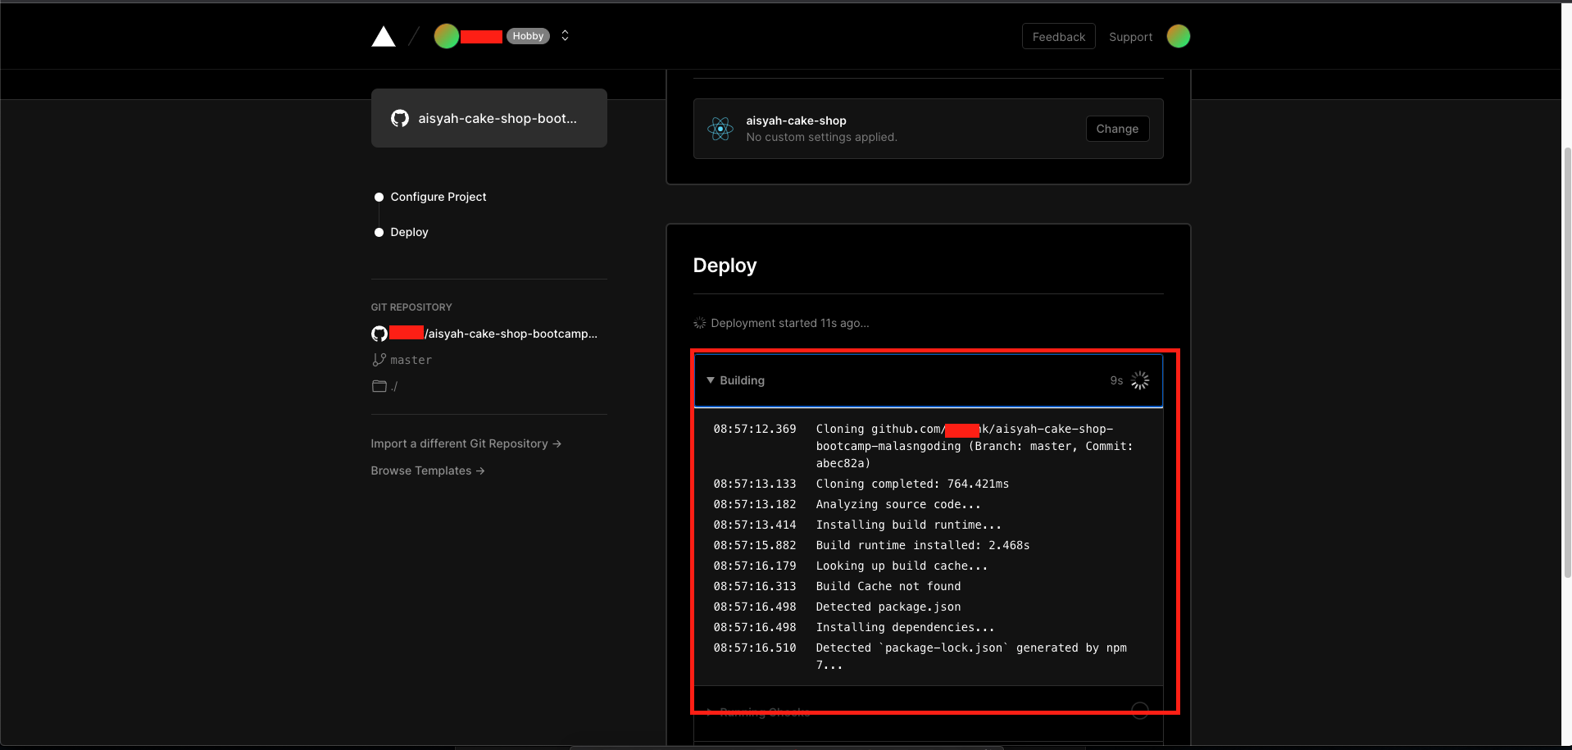The image size is (1572, 750).
Task: Click the React framework icon next to aisyah-cake-shop
Action: [720, 129]
